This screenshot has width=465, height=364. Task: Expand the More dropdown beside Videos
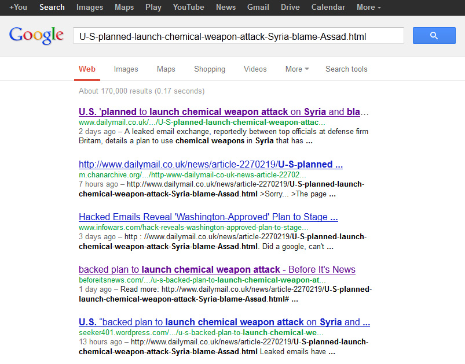tap(297, 69)
